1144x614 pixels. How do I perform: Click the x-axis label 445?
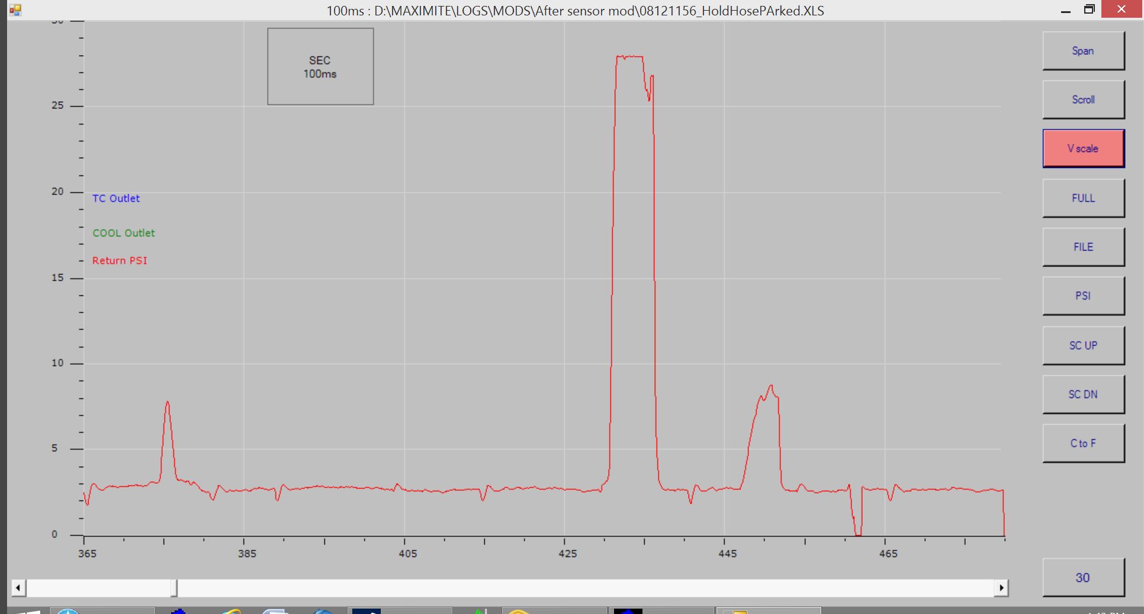[728, 554]
